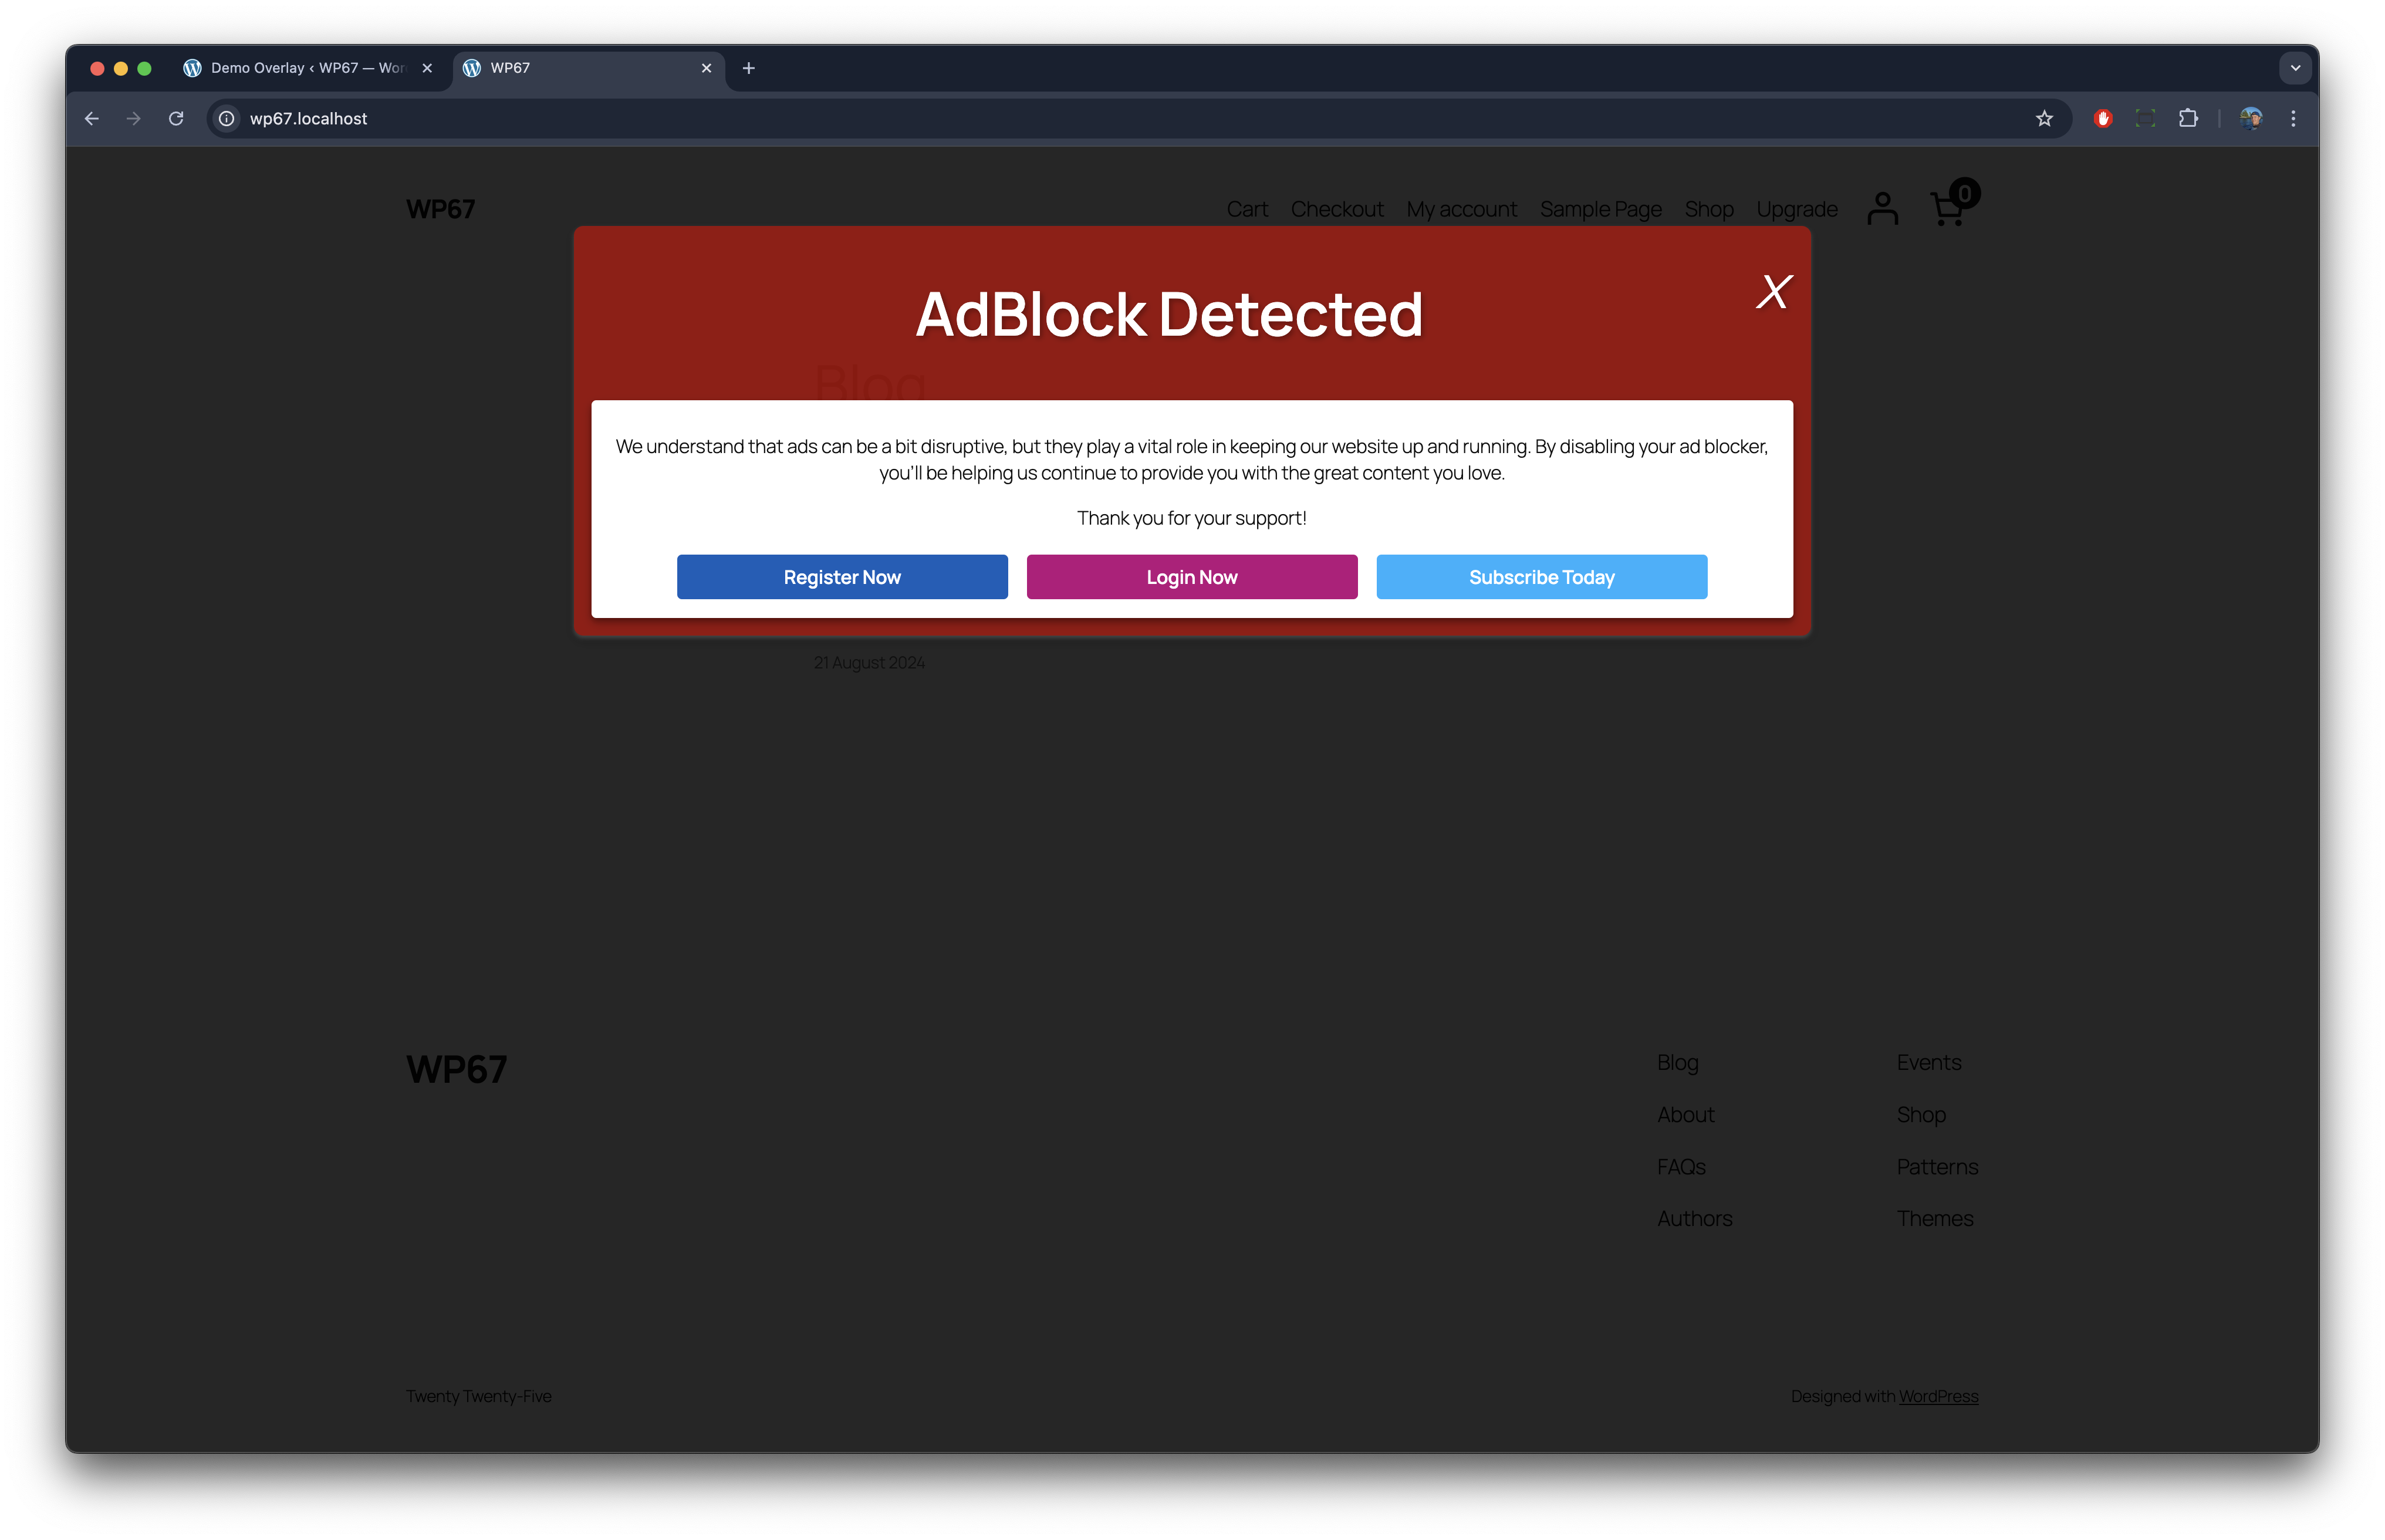Click the WP67 site title in header
This screenshot has height=1540, width=2385.
point(440,209)
